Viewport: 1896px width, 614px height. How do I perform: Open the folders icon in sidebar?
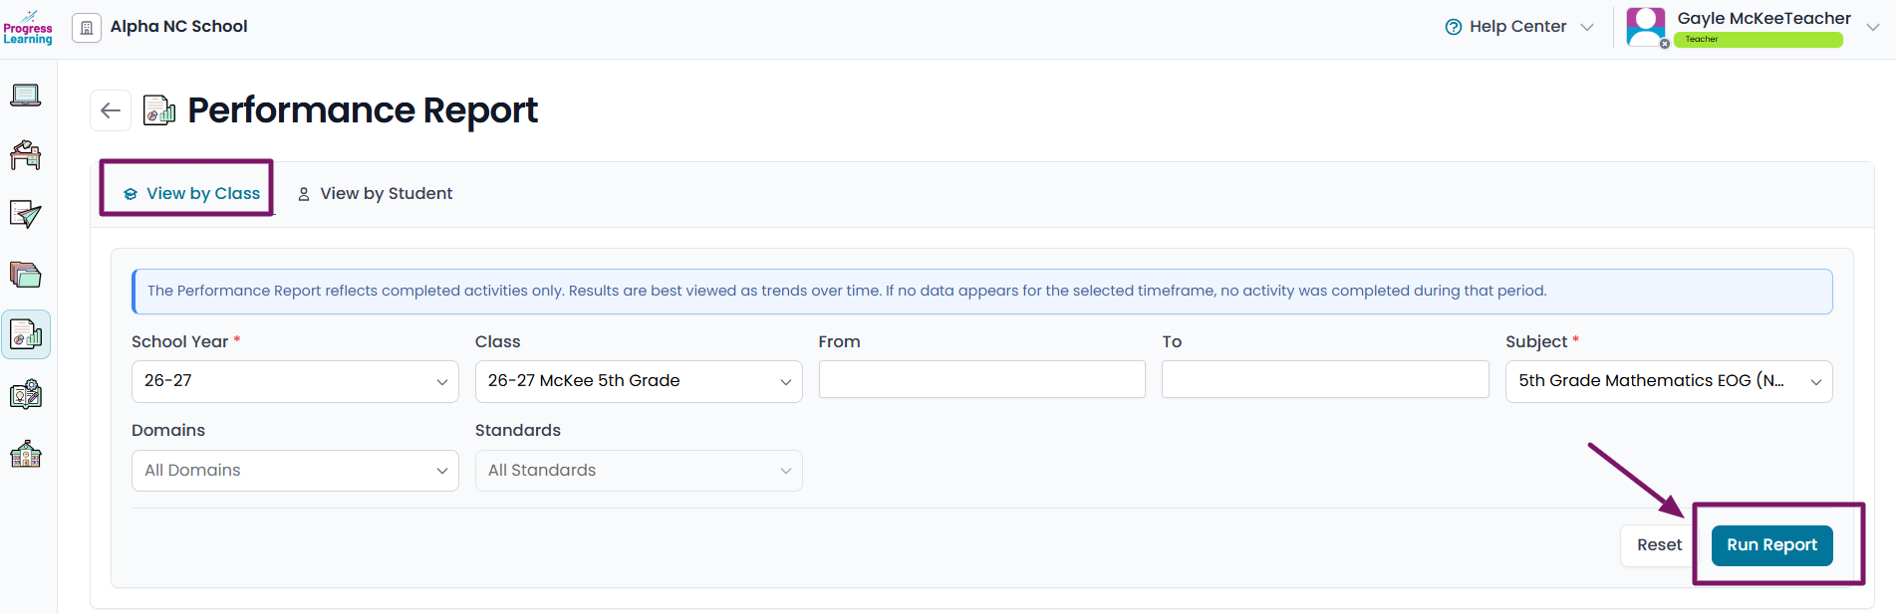[26, 275]
